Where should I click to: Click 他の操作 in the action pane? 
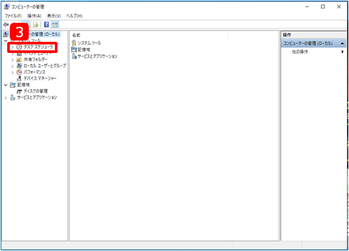pos(300,52)
